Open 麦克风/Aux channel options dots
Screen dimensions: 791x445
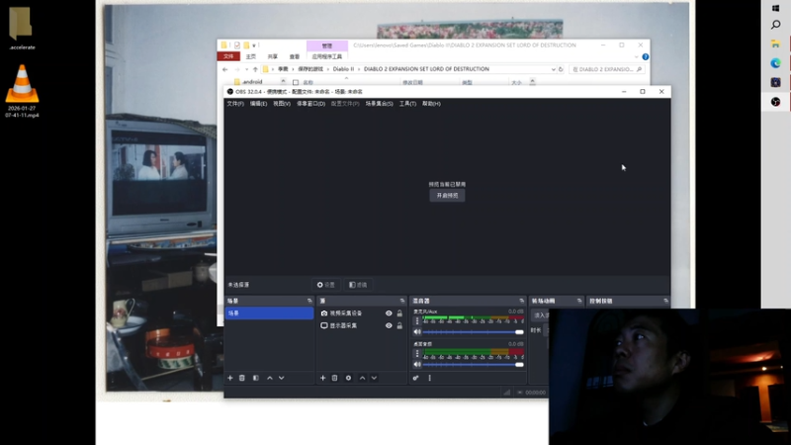click(x=417, y=320)
